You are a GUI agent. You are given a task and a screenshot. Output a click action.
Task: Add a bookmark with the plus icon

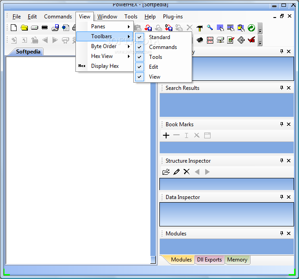pos(166,136)
